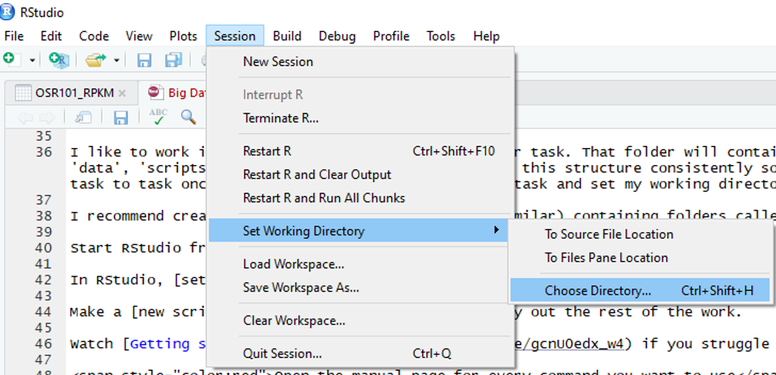Close the OSR101_RPKM tab

pyautogui.click(x=122, y=93)
